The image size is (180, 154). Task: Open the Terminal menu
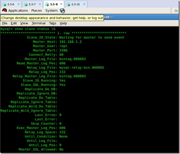tap(39, 23)
